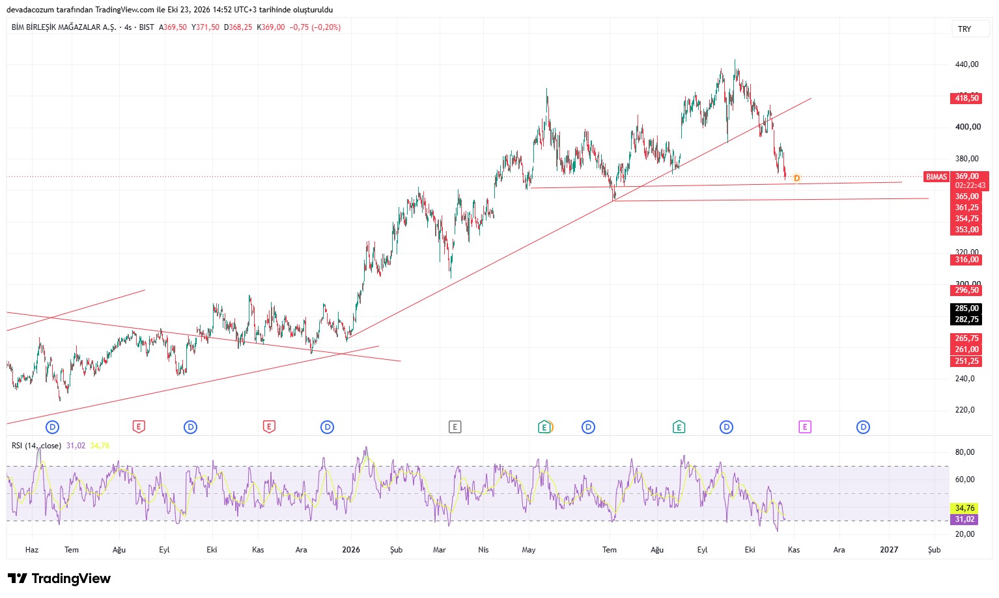
Task: Click dividend D marker just before Tem 2026
Action: coord(588,428)
